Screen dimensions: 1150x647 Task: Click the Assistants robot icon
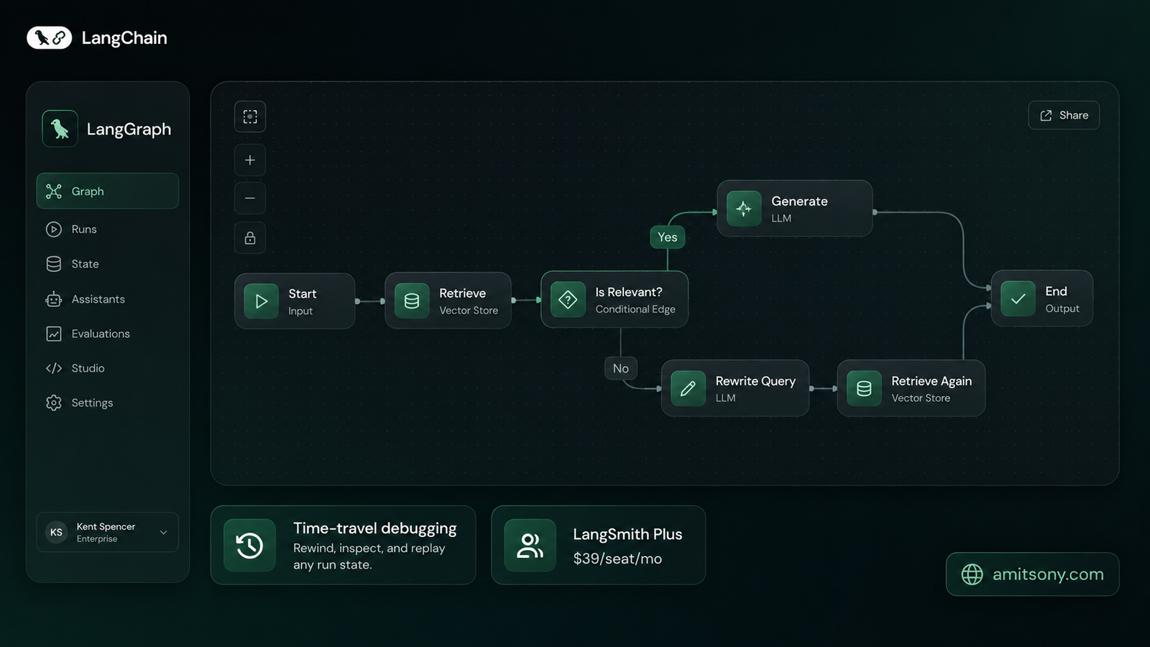[54, 299]
